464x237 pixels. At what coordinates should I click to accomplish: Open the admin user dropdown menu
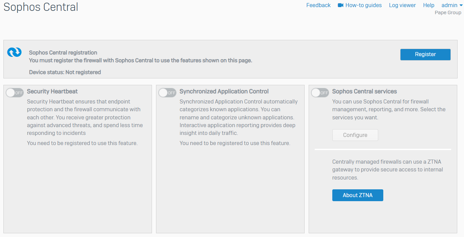pos(449,5)
